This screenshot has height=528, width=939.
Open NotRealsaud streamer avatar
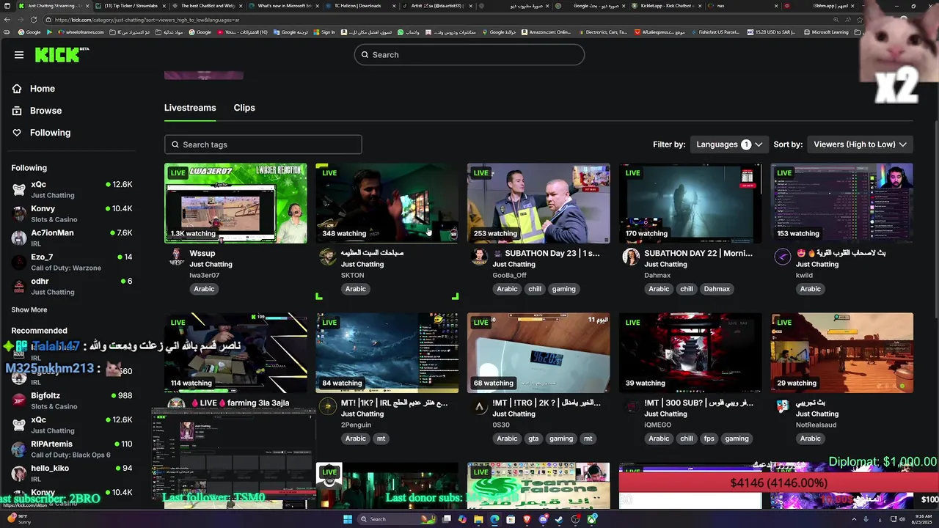[x=783, y=406]
